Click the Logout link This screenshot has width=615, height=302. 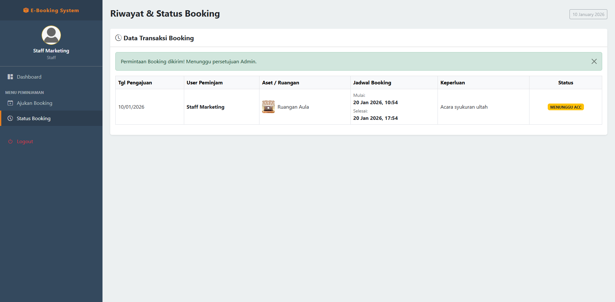[25, 141]
